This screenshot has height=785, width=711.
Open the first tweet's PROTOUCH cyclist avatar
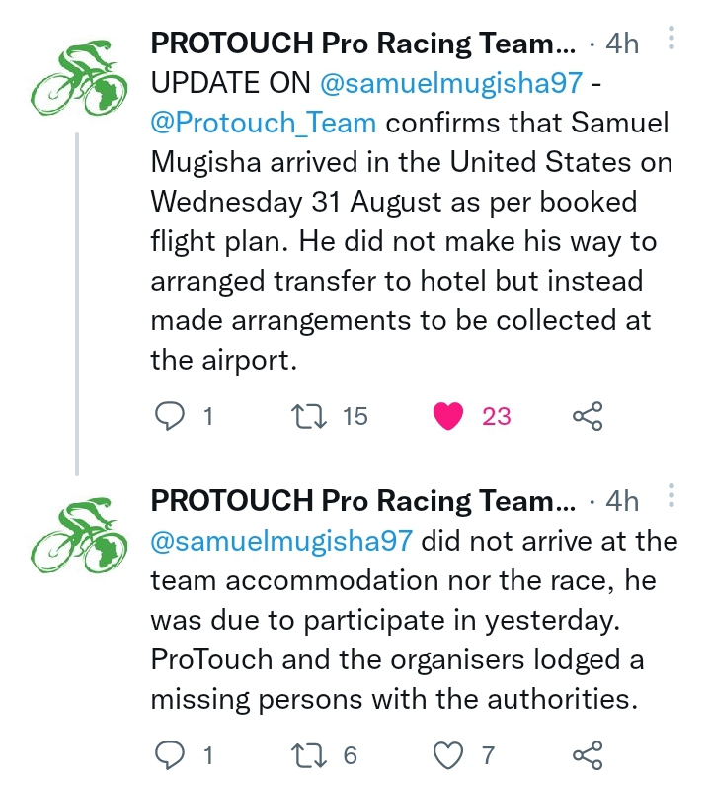coord(79,77)
